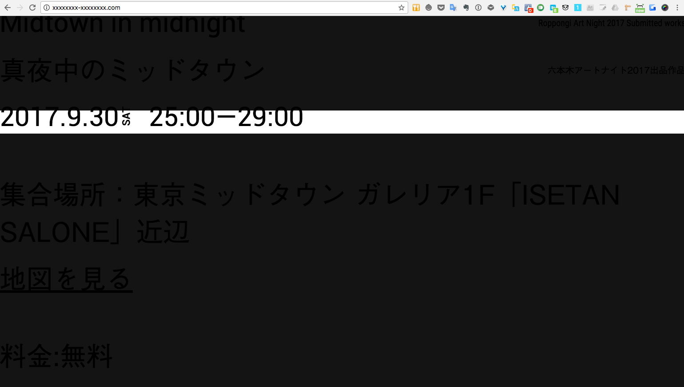
Task: Open the 地図を見る map link
Action: coord(66,279)
